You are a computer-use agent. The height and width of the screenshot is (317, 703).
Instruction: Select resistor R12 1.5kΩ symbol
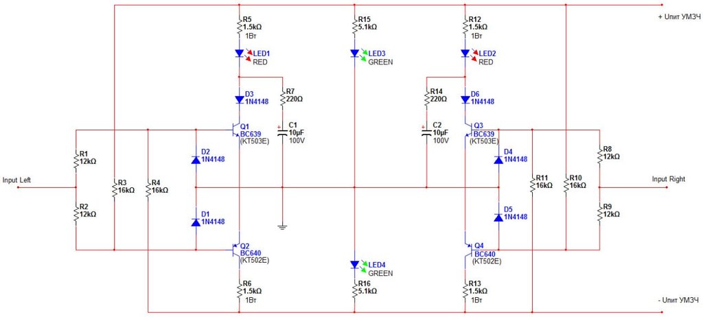465,27
